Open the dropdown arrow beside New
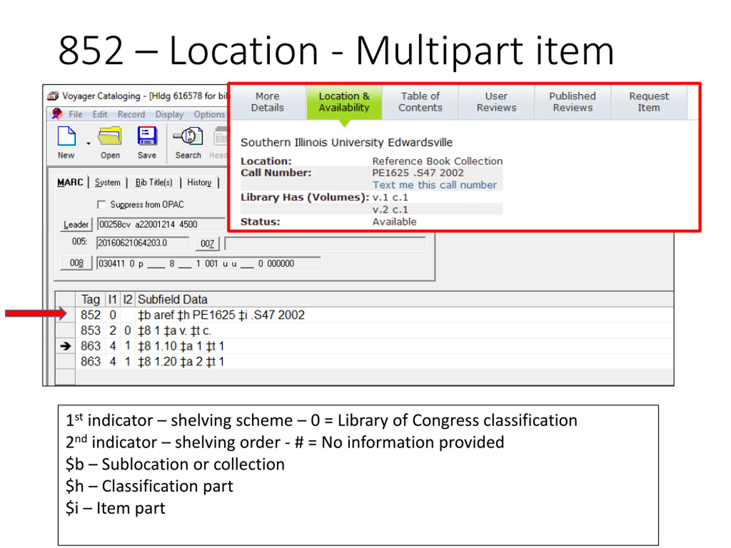 point(88,144)
